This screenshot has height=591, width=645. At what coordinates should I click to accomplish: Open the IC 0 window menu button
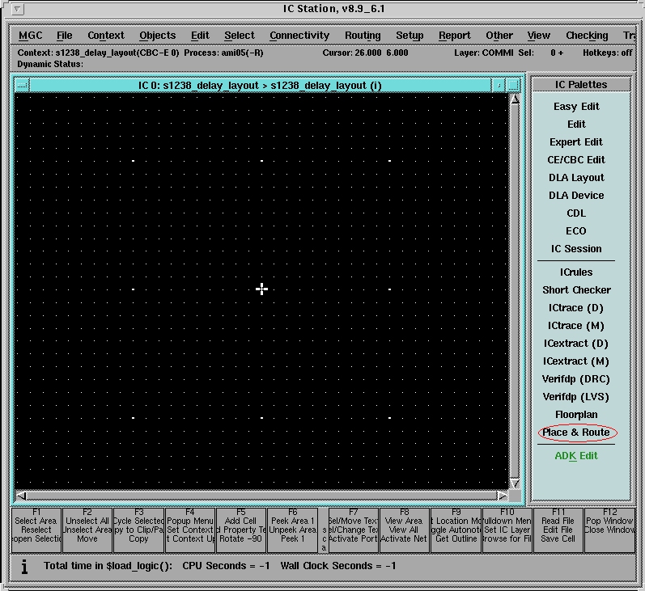22,85
